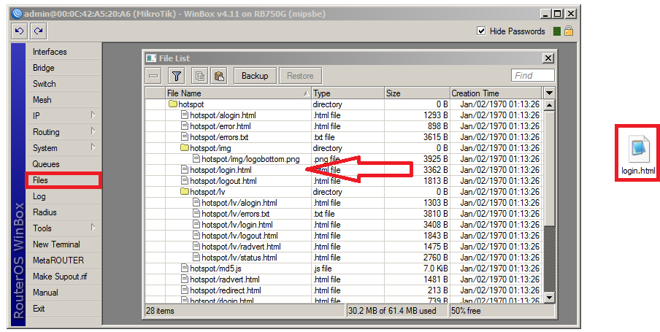Click the remove (minus) toolbar icon
660x332 pixels.
(x=153, y=75)
